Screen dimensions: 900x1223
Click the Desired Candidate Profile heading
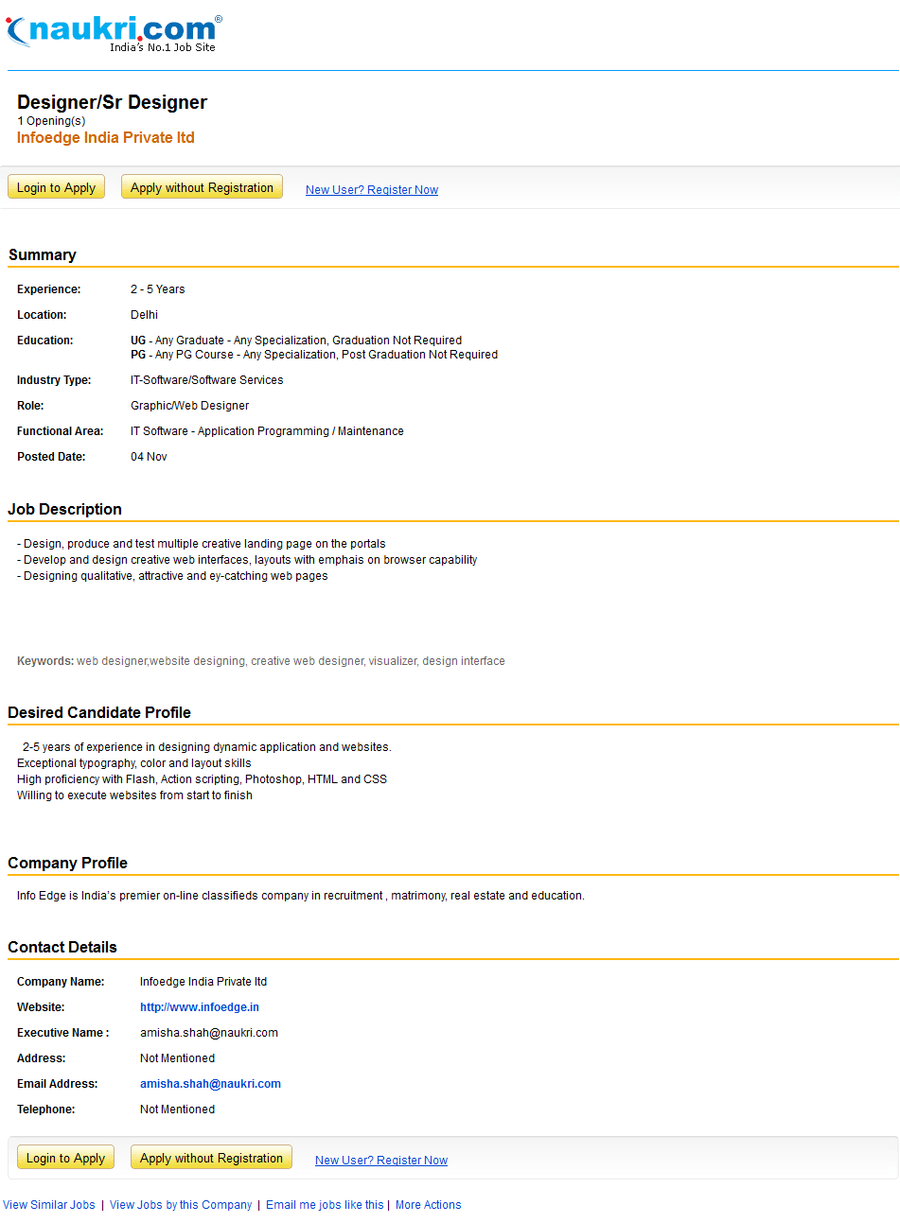coord(99,712)
